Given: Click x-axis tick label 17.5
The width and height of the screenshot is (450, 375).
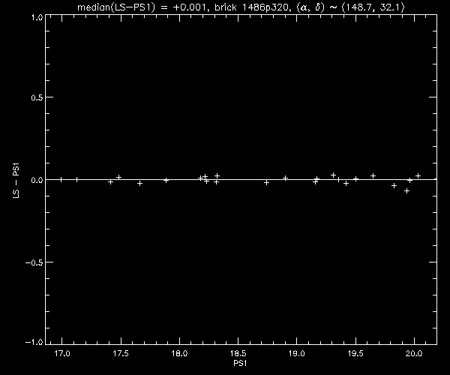Looking at the screenshot, I should (x=121, y=353).
